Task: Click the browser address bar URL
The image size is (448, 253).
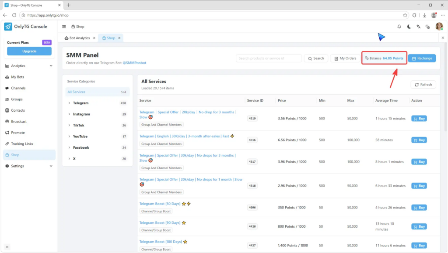Action: (48, 15)
